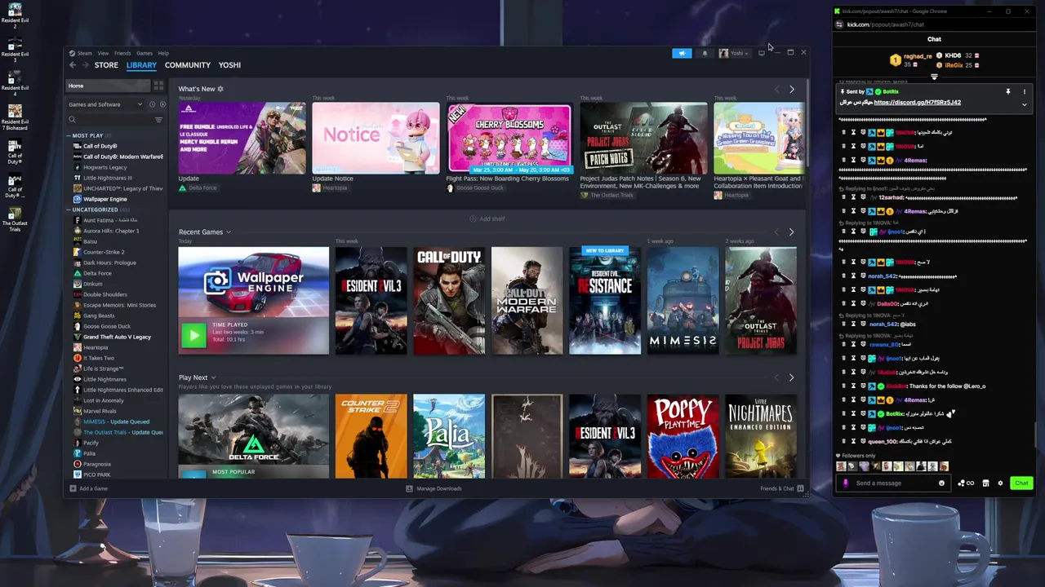Open Poppy Playtime cover thumbnail

683,436
